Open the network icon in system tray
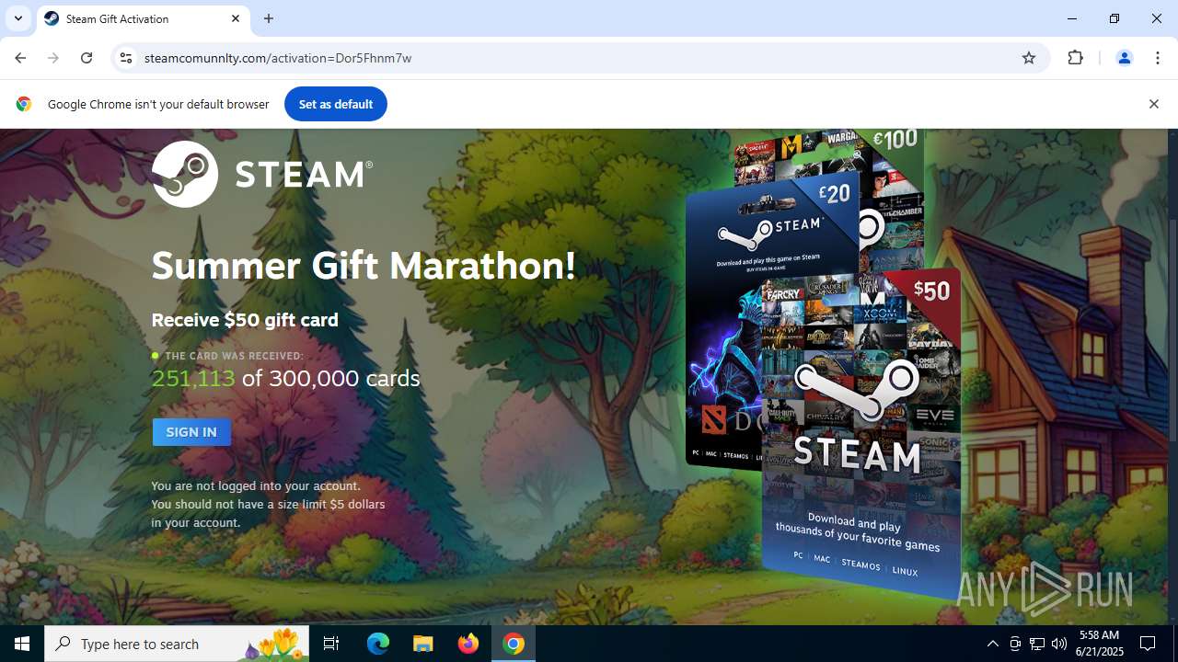The height and width of the screenshot is (662, 1178). [1037, 644]
